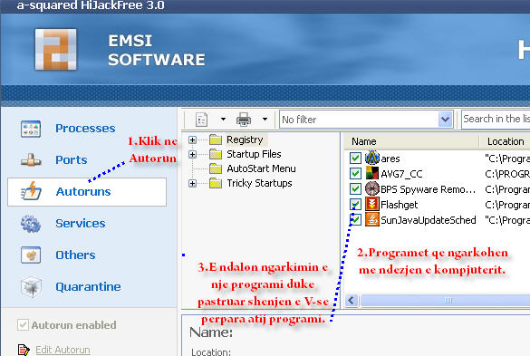Click the report document toolbar icon
Viewport: 530px width, 356px height.
201,120
